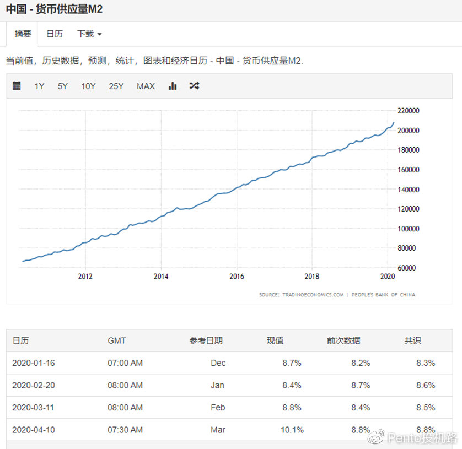Viewport: 462px width, 449px height.
Task: Click the 2020-03-11 date entry
Action: [33, 408]
